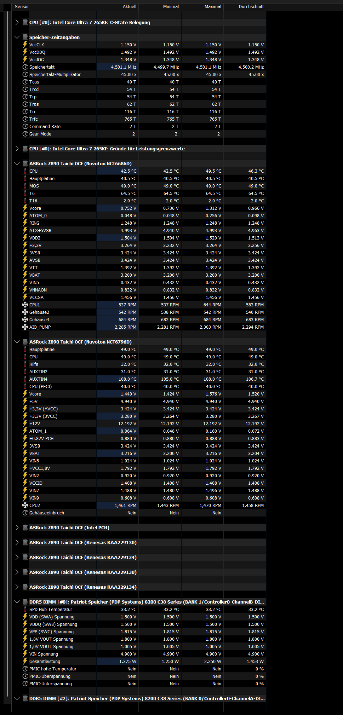
Task: Click thermometer icon next to MOS
Action: tap(25, 186)
